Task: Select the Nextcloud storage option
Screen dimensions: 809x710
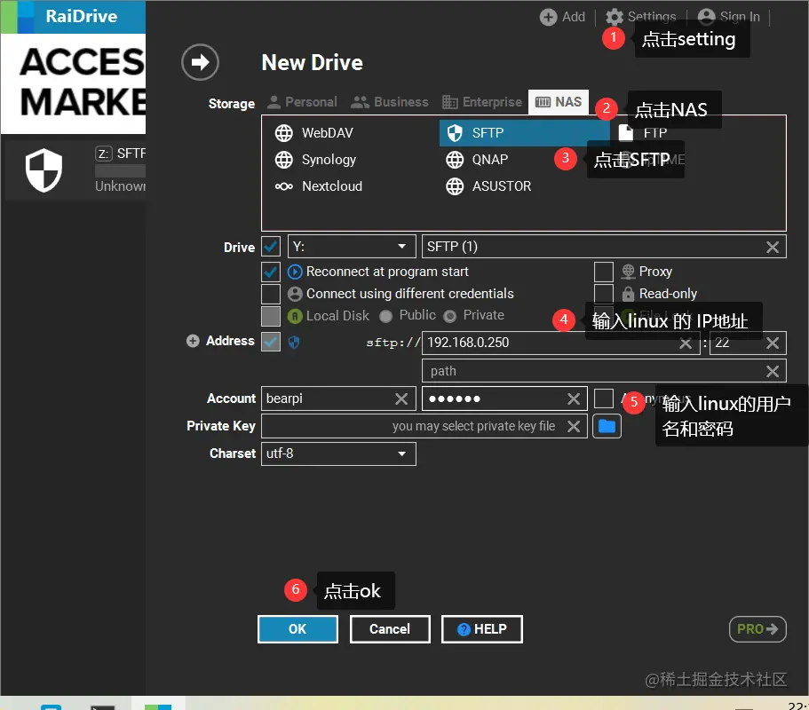Action: click(318, 186)
